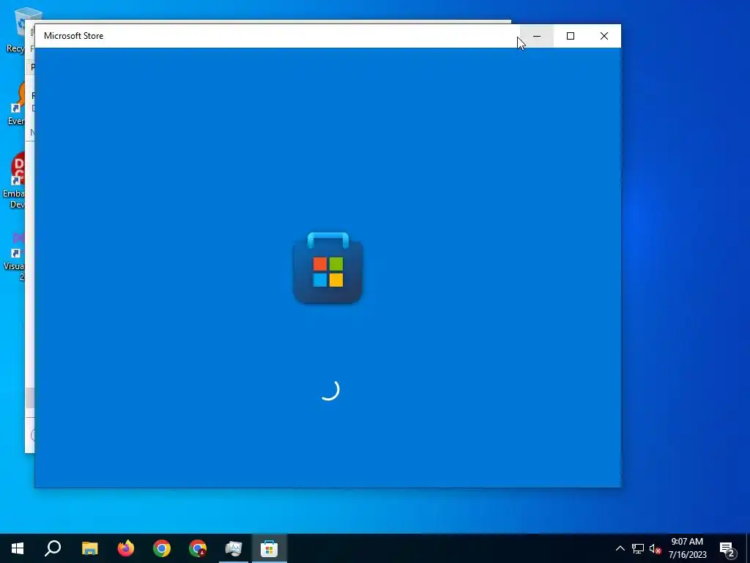Maximize the Microsoft Store window

coord(570,36)
